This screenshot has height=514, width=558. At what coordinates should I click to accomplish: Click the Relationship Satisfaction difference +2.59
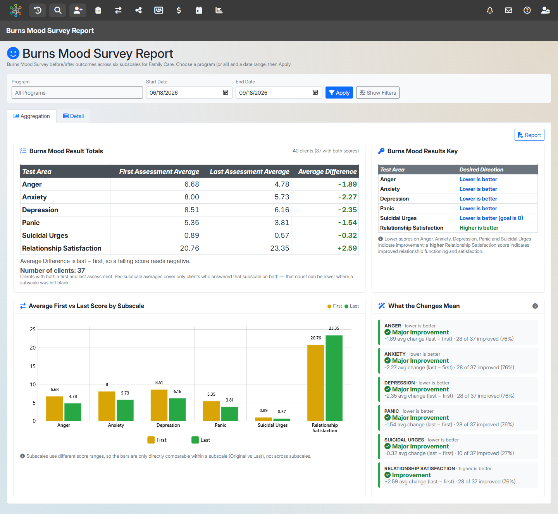click(347, 248)
